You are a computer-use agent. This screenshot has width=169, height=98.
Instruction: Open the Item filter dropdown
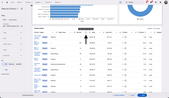pyautogui.click(x=12, y=38)
